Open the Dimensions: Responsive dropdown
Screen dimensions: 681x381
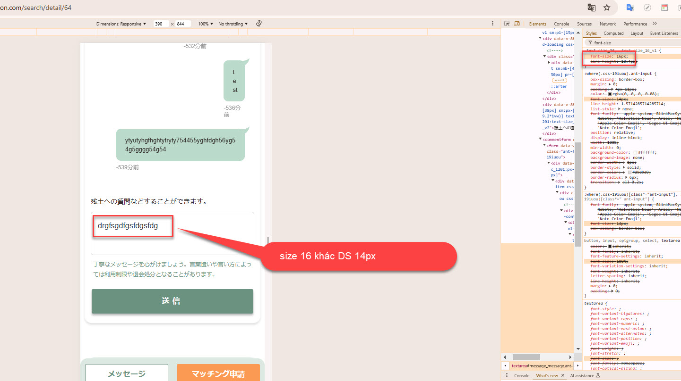121,24
